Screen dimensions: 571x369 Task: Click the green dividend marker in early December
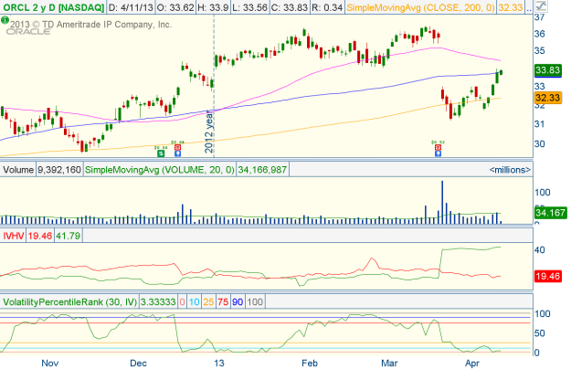click(160, 152)
